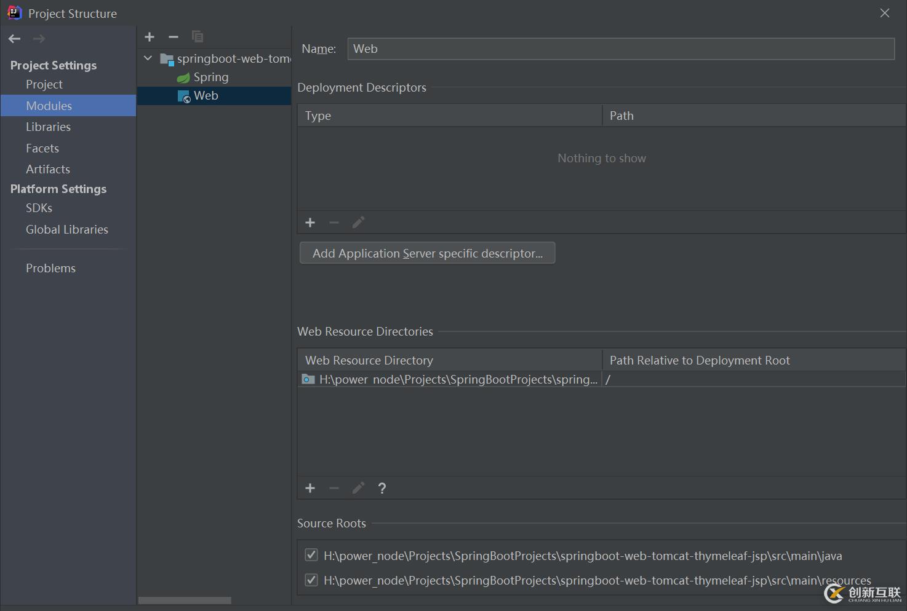This screenshot has width=907, height=611.
Task: Collapse the springboot-web-tomcat module node
Action: coord(148,58)
